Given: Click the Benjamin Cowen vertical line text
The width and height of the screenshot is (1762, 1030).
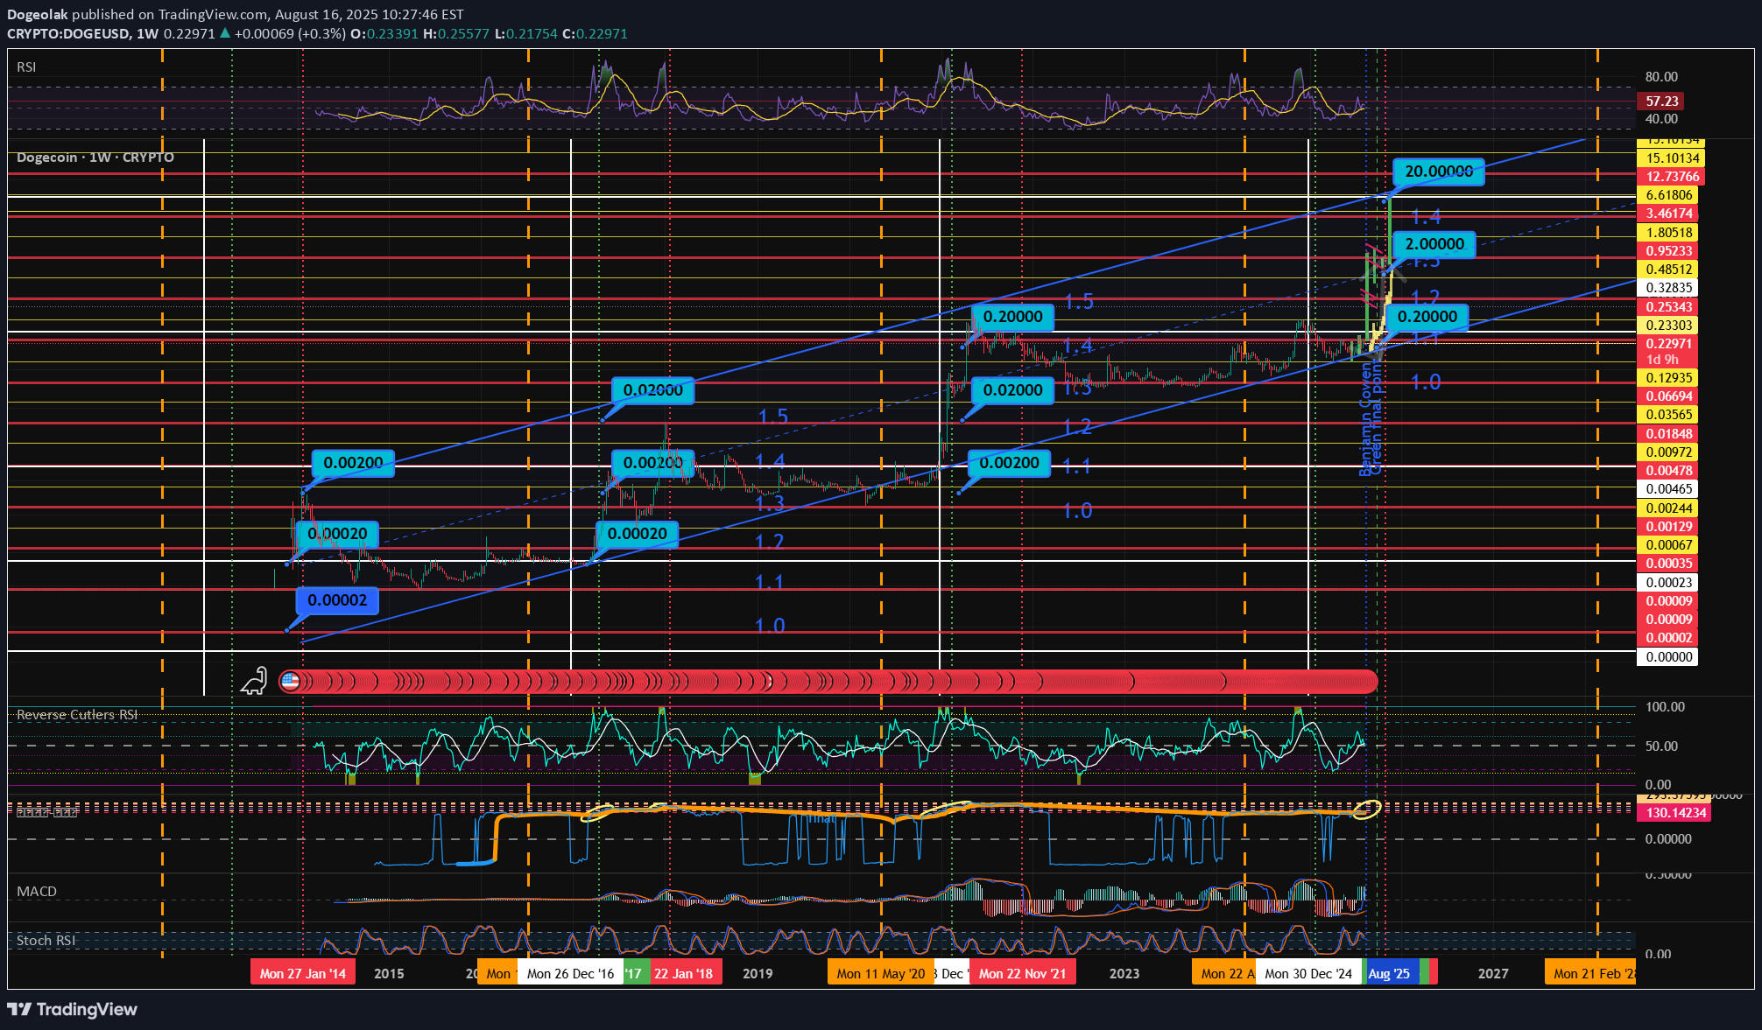Looking at the screenshot, I should pos(1365,421).
